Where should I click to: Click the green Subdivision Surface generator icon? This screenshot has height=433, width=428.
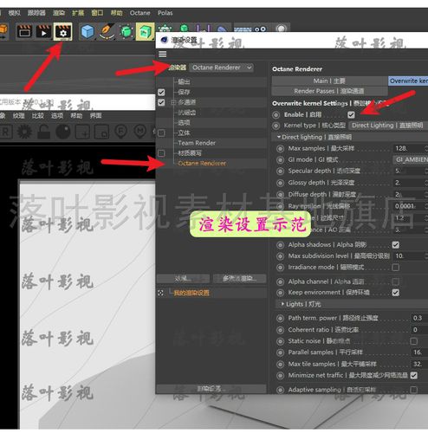click(126, 31)
